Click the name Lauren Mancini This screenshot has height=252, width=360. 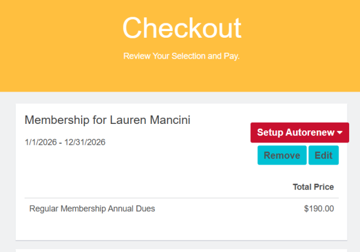coord(150,120)
